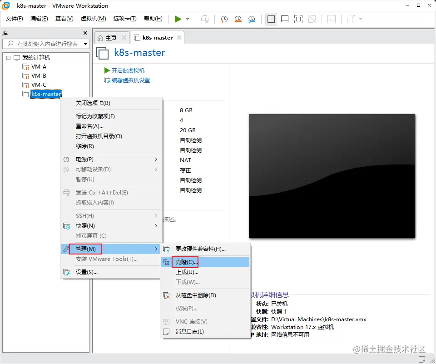436x364 pixels.
Task: Choose 重命名(A)... in context menu
Action: 111,126
